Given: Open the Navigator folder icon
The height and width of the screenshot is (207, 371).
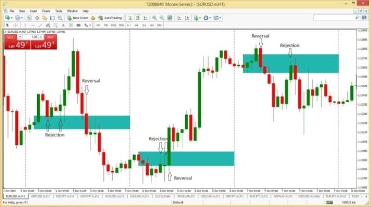Looking at the screenshot, I should pyautogui.click(x=45, y=17).
